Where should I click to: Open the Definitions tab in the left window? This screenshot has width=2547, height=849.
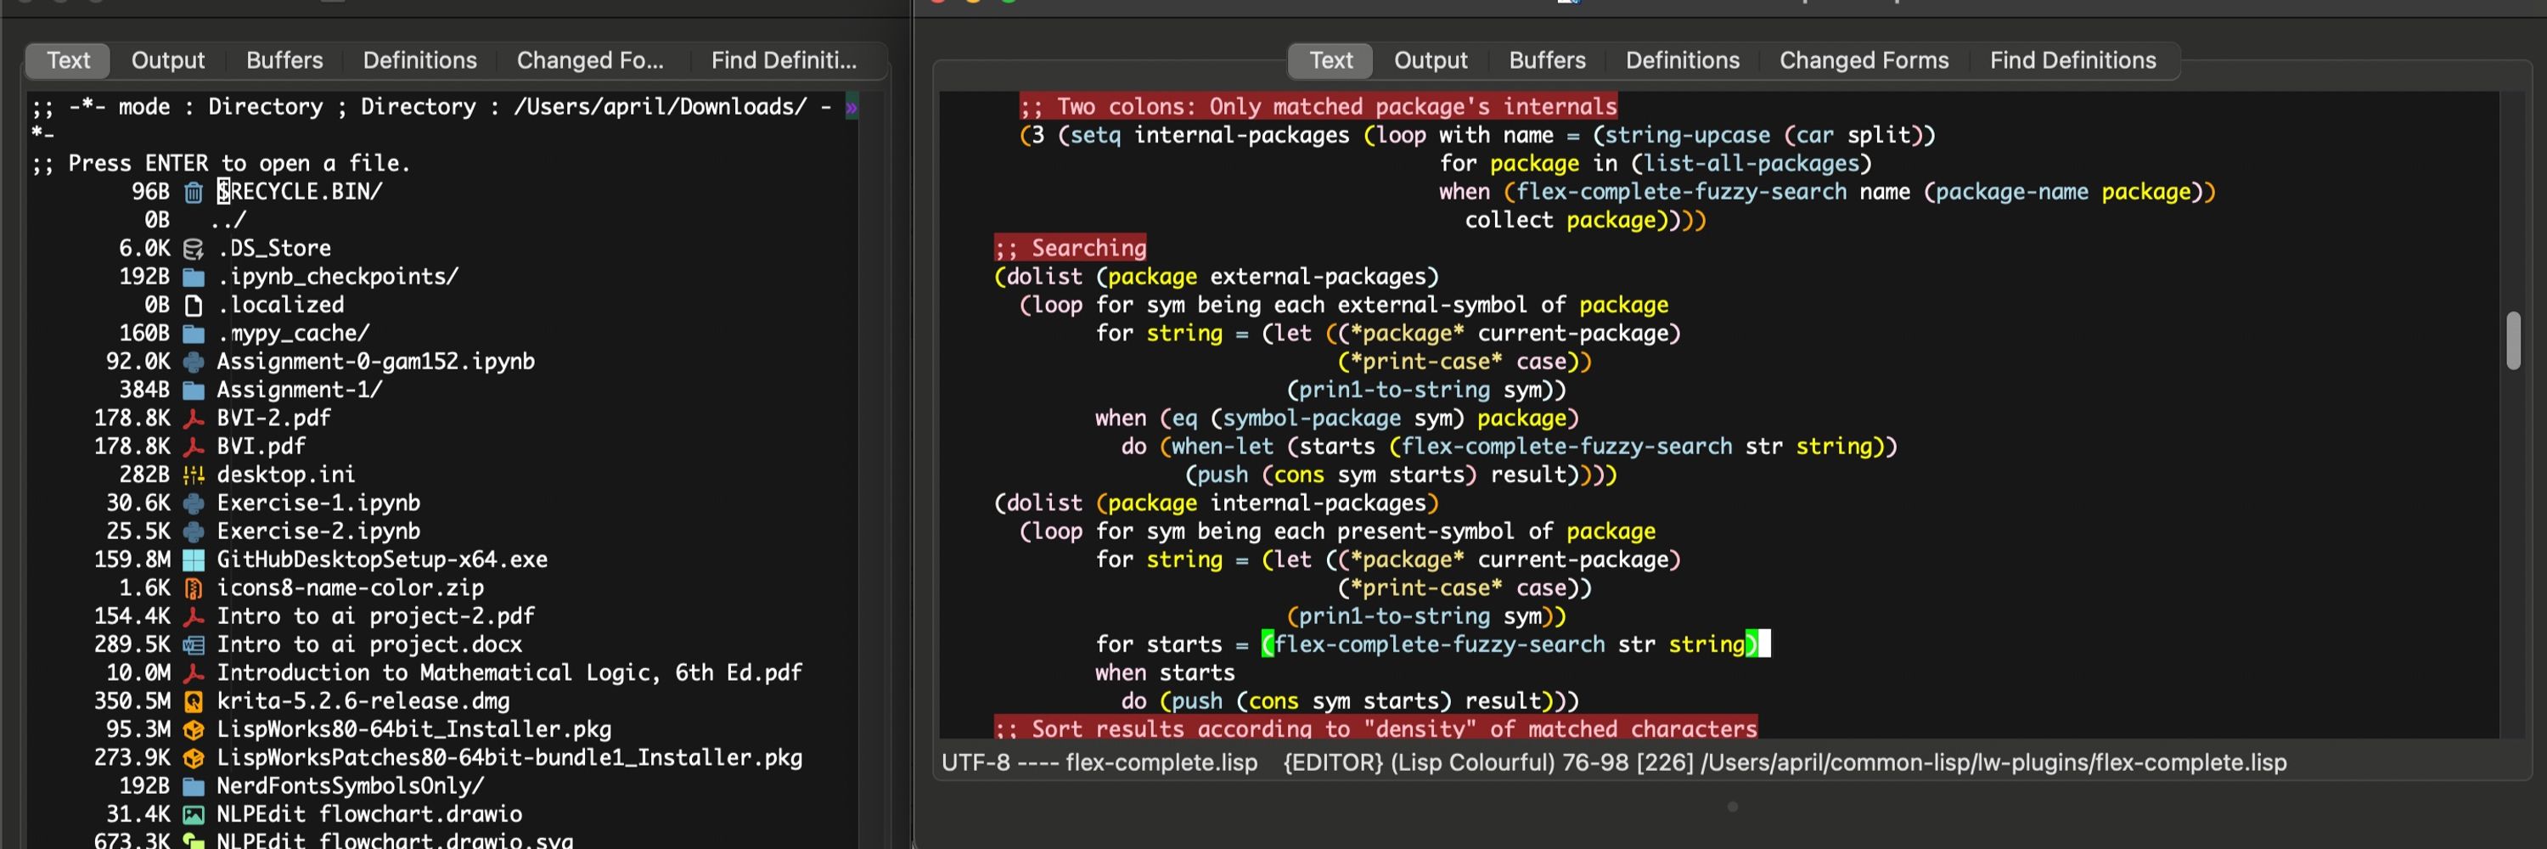coord(420,60)
